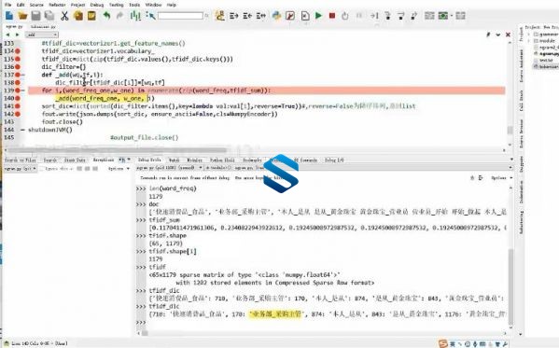Click into the toolbar search input field
The width and height of the screenshot is (559, 348).
[x=180, y=16]
